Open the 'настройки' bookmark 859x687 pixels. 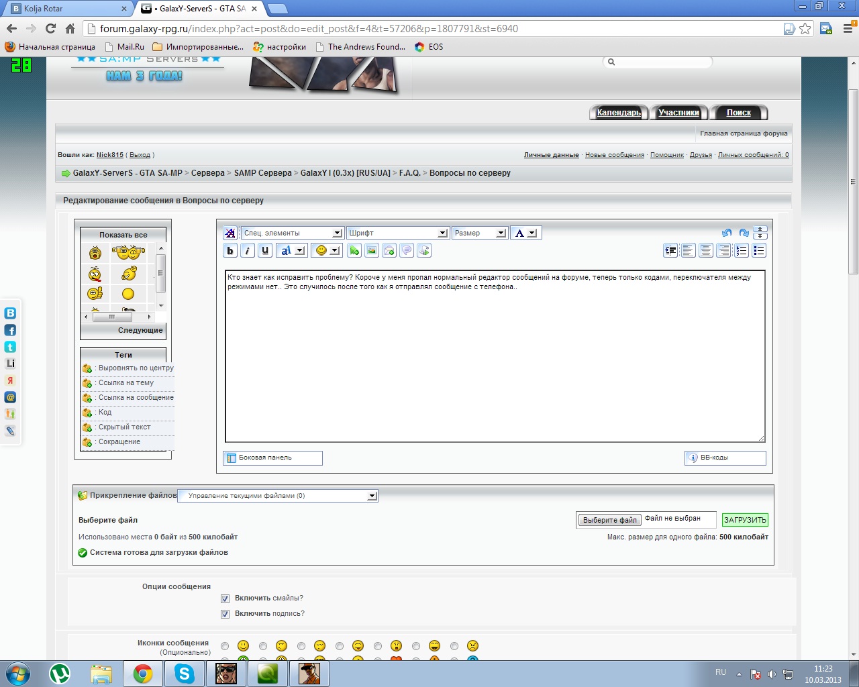coord(279,47)
